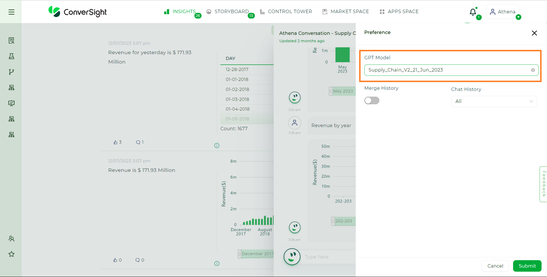Click the notification bell icon
Viewport: 547px width, 277px height.
click(473, 12)
